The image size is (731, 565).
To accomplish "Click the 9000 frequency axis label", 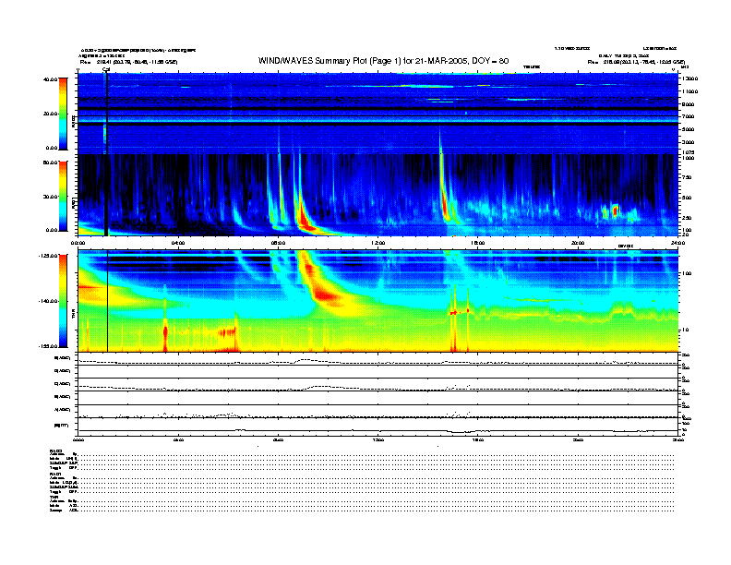I will pyautogui.click(x=689, y=104).
